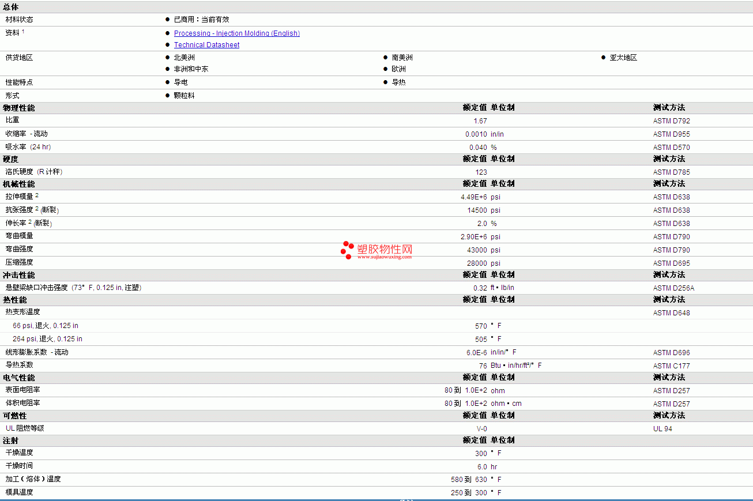Click the 欧洲 region entry
The image size is (753, 501).
[399, 69]
